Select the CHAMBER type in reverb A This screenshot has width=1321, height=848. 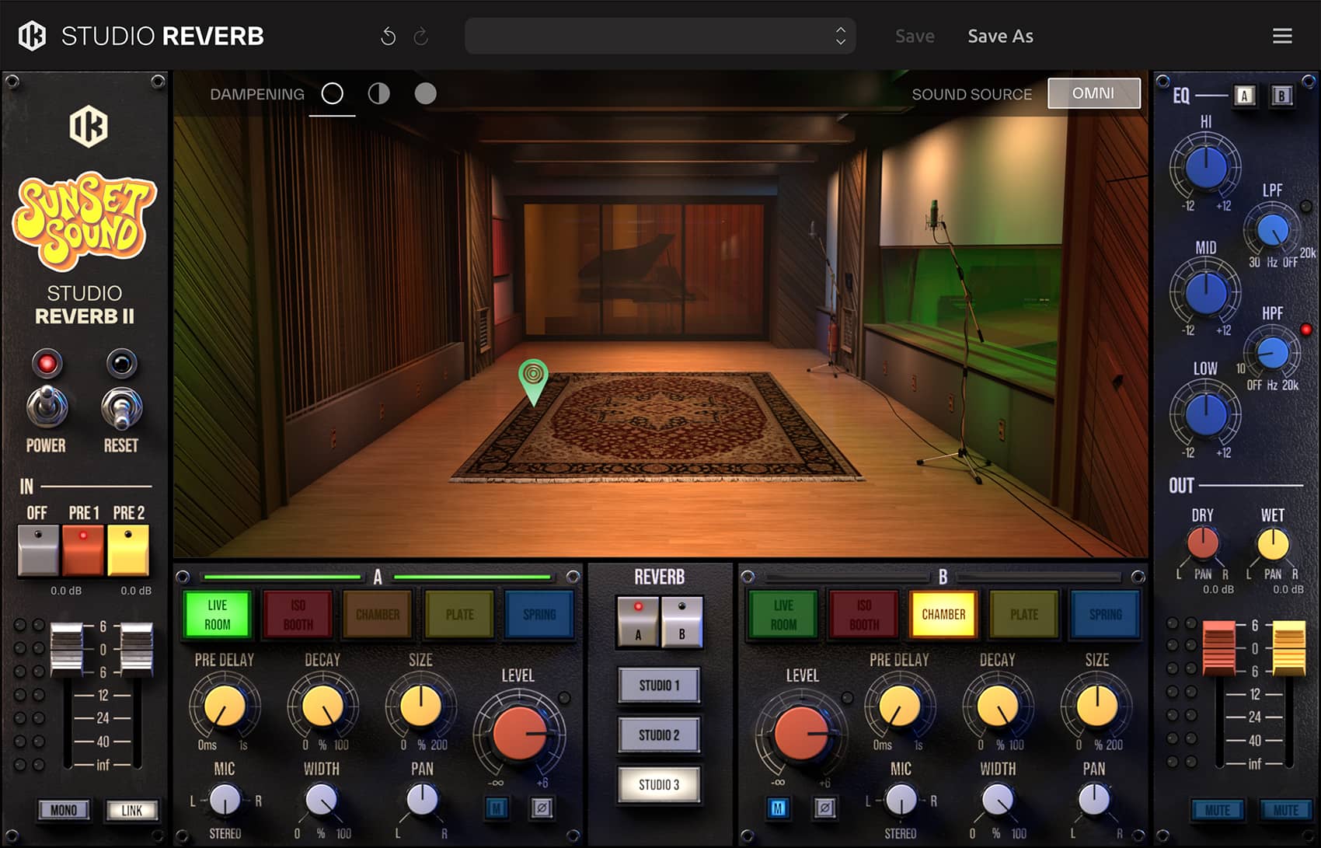(x=378, y=614)
